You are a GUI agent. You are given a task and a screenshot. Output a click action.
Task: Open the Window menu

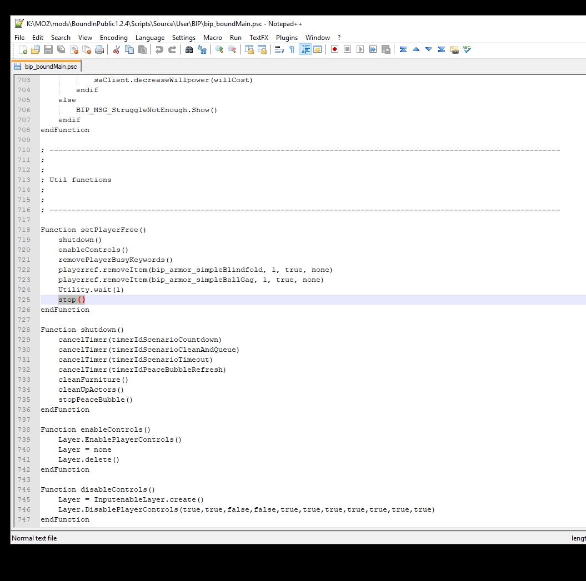(x=317, y=37)
